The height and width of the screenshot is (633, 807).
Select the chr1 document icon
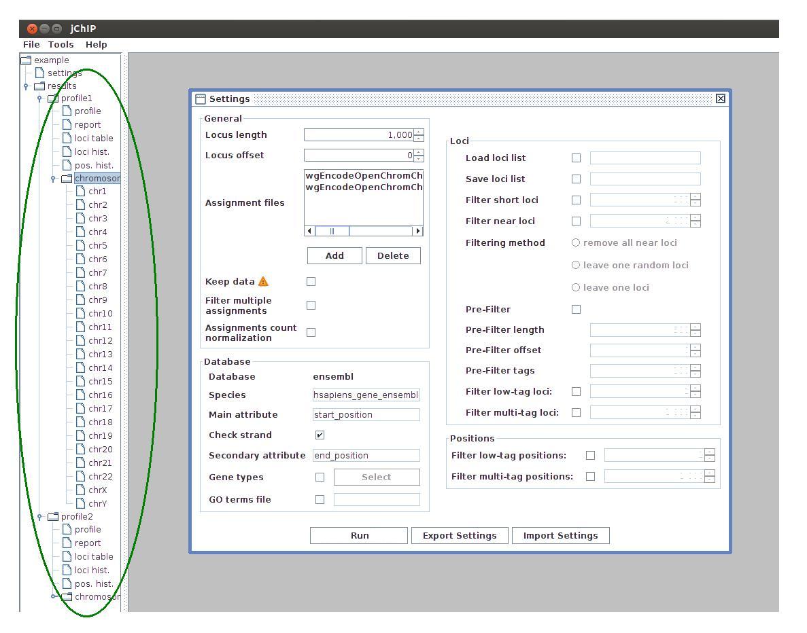tap(80, 192)
